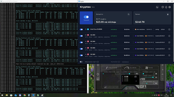Enable the network card toggle
Viewport: 174px width, 97px height.
(x=81, y=62)
